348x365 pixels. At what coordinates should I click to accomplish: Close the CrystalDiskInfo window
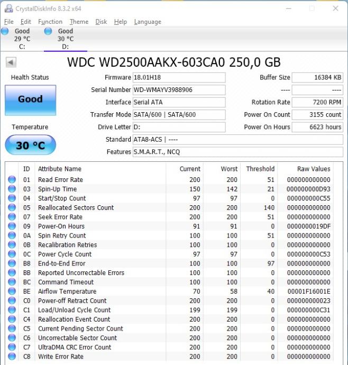tap(335, 8)
